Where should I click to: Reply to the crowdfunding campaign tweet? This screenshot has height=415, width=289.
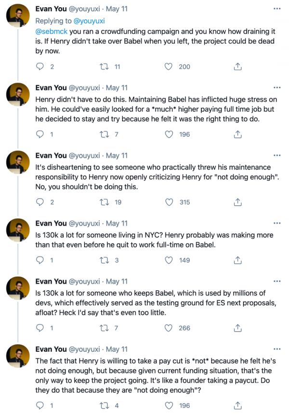[x=40, y=67]
